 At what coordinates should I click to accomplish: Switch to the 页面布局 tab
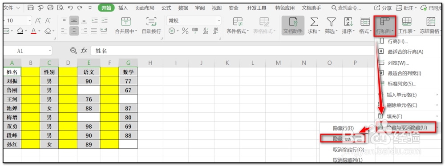[145, 8]
